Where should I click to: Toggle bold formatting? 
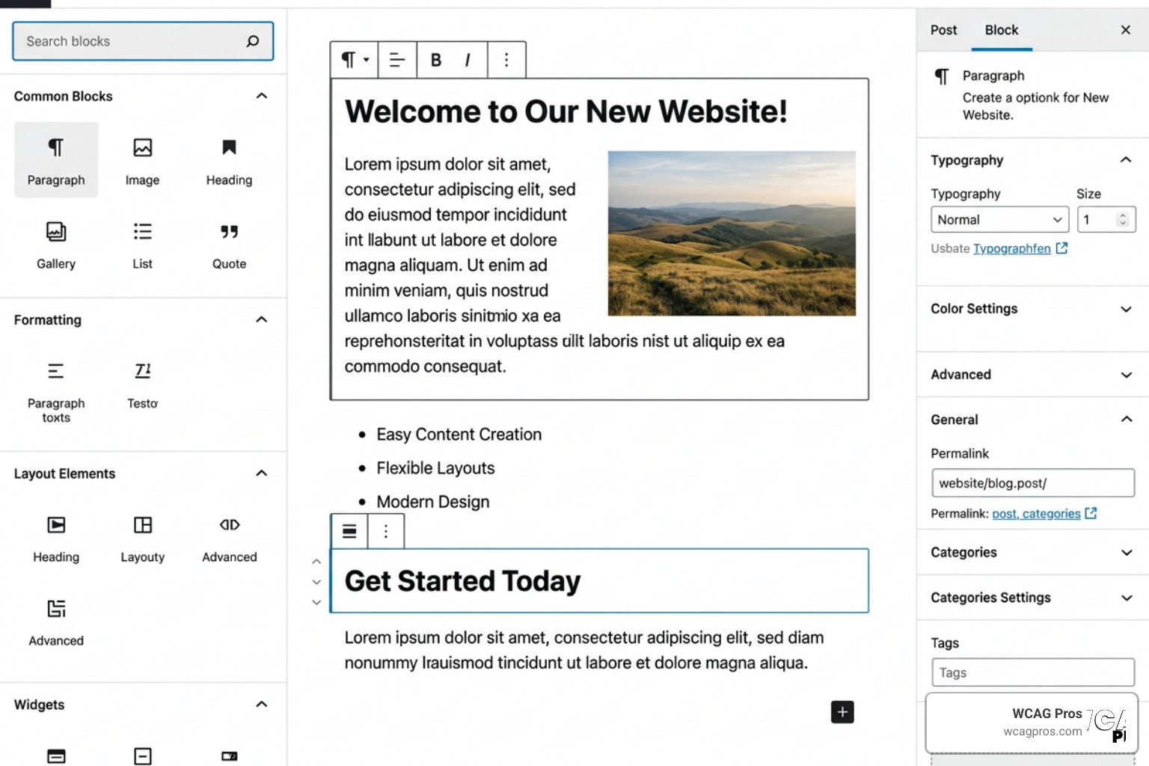point(435,60)
